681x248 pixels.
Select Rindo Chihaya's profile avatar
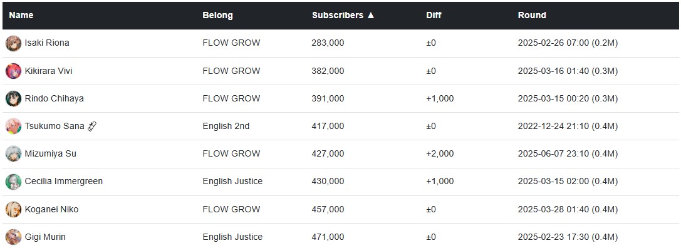13,98
